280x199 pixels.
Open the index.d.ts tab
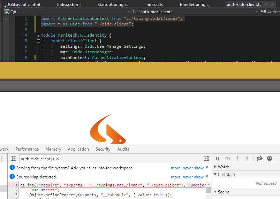[x=154, y=5]
